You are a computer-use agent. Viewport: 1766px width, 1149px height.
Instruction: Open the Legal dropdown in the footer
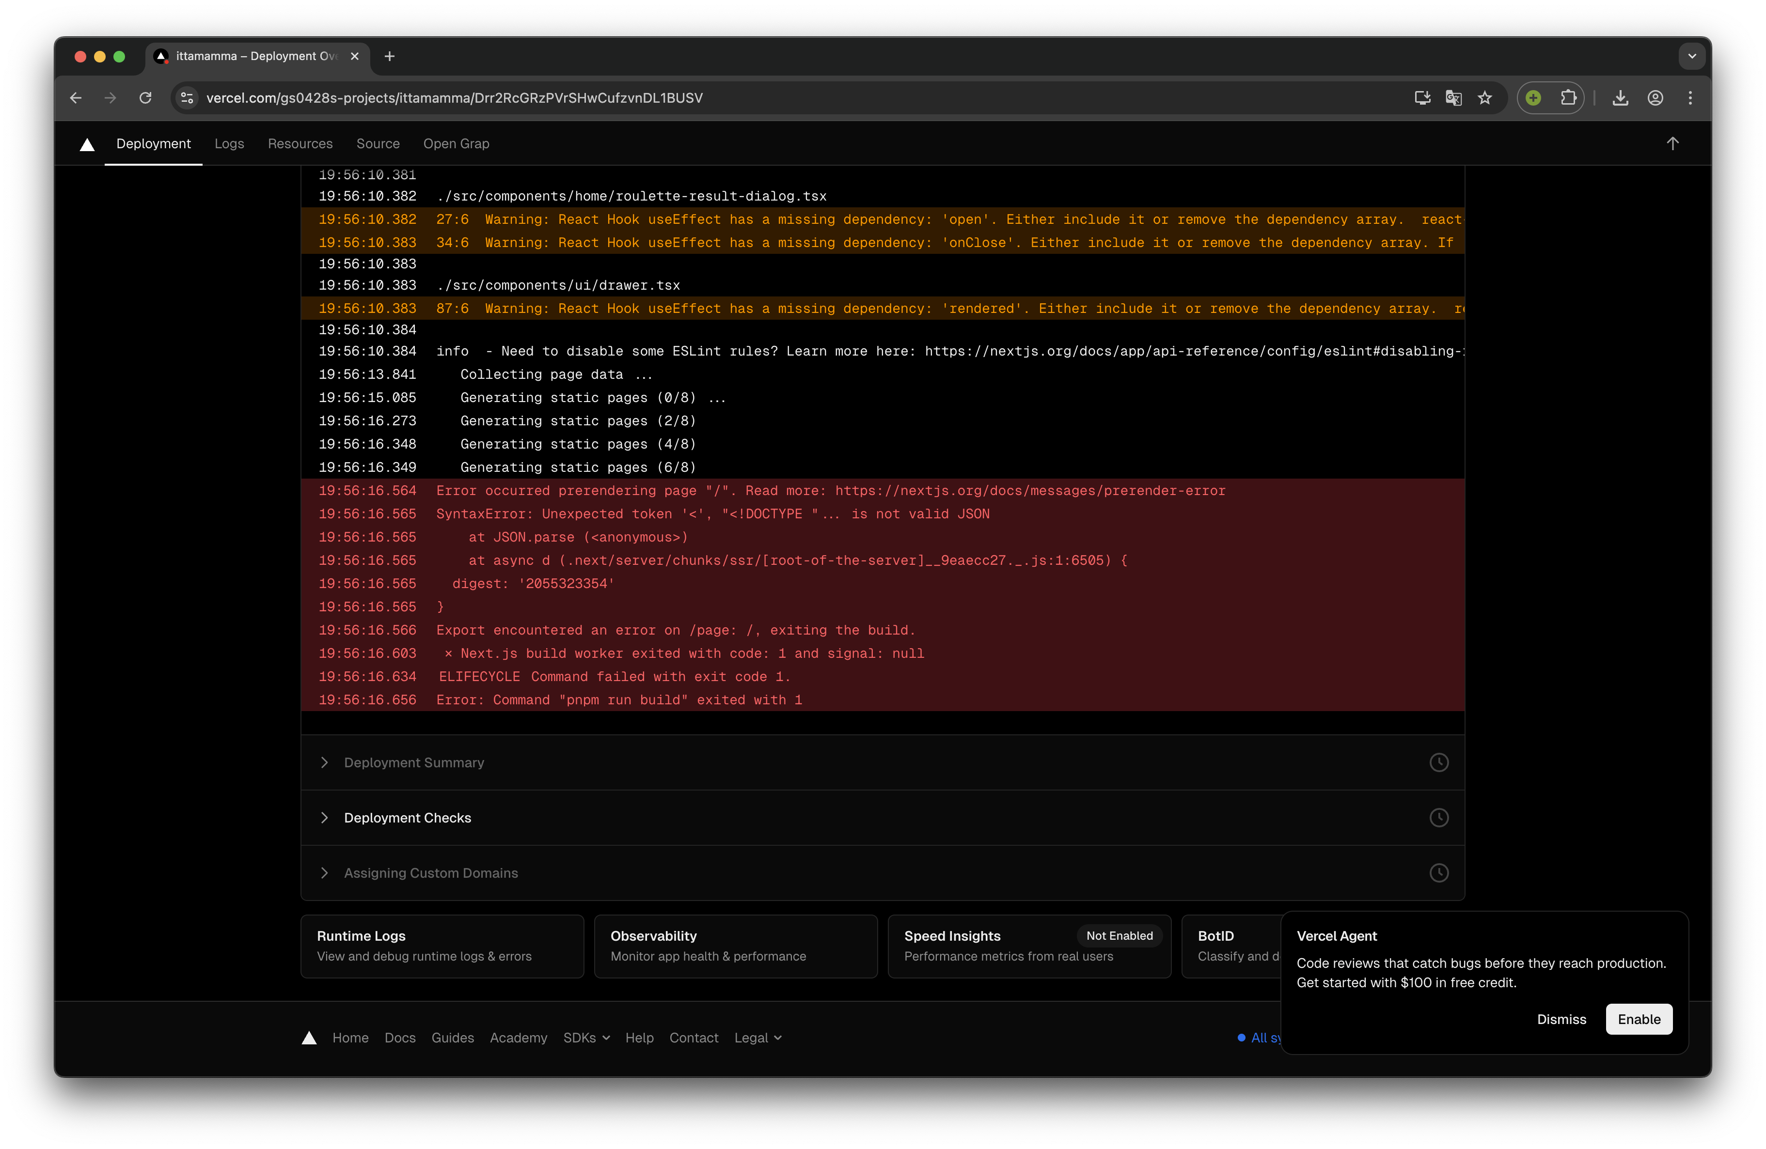pyautogui.click(x=757, y=1038)
